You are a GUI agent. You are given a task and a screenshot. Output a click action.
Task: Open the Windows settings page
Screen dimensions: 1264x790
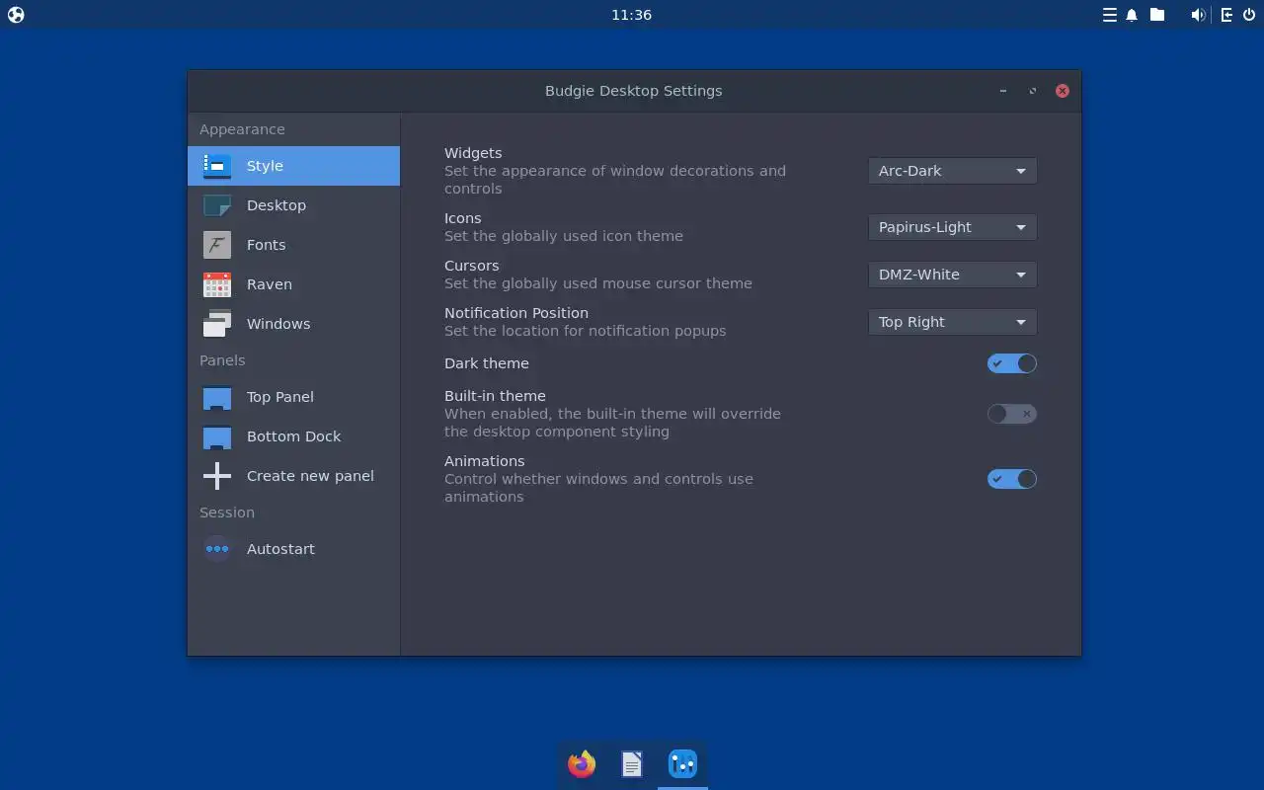point(293,324)
